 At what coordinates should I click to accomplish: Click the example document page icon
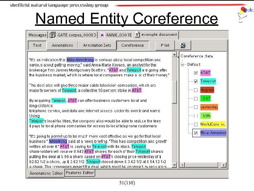coord(137,34)
